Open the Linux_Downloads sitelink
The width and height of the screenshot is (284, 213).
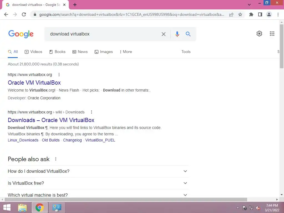coord(23,140)
